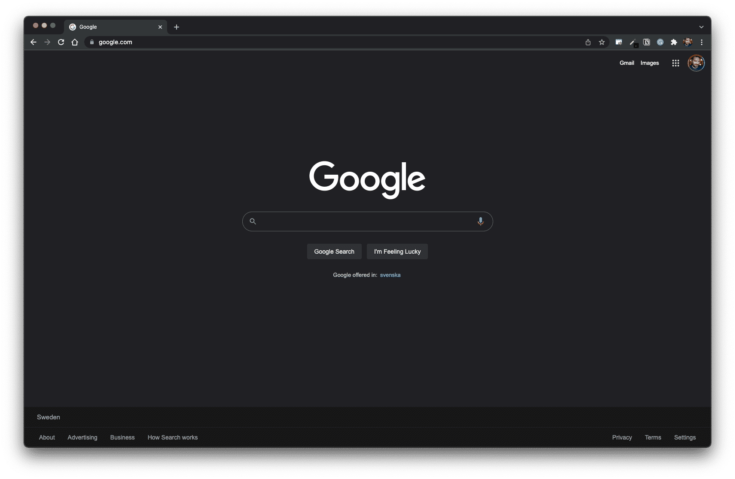Open a new tab with plus button
This screenshot has width=735, height=479.
point(177,27)
